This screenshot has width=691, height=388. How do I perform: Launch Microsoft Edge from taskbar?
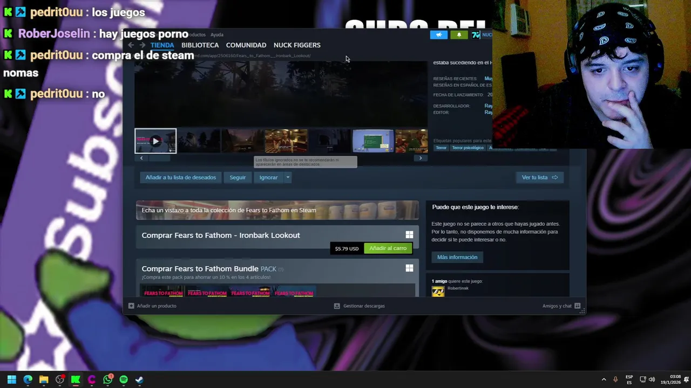(x=28, y=379)
